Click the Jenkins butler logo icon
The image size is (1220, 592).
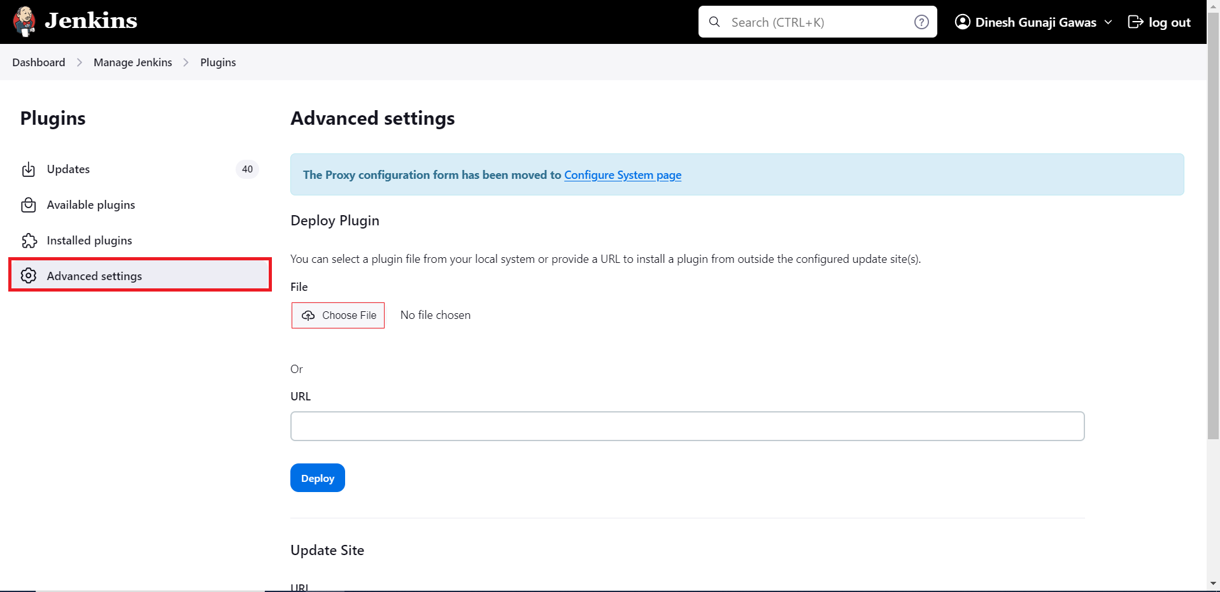point(24,22)
